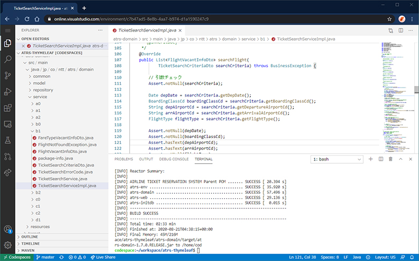The width and height of the screenshot is (419, 261).
Task: Maximize the panel with the up chevron
Action: click(401, 159)
